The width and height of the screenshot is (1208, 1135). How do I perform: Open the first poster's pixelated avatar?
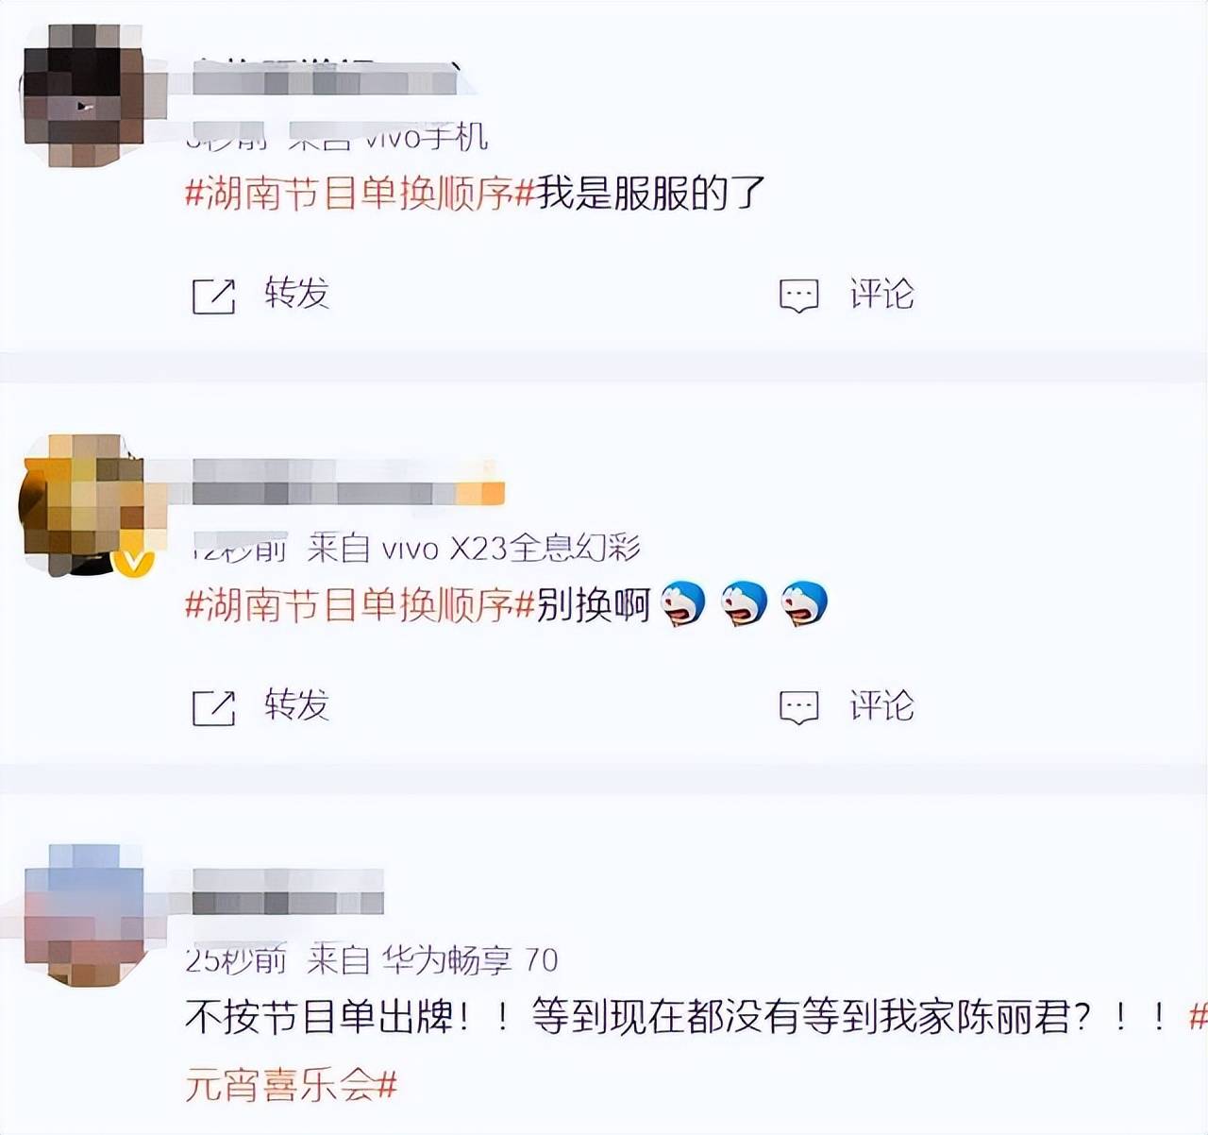point(83,94)
